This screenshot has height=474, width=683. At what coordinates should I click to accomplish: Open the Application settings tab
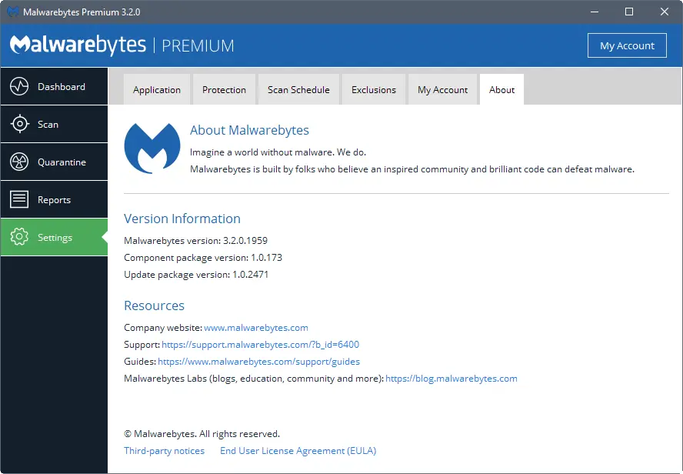[157, 90]
